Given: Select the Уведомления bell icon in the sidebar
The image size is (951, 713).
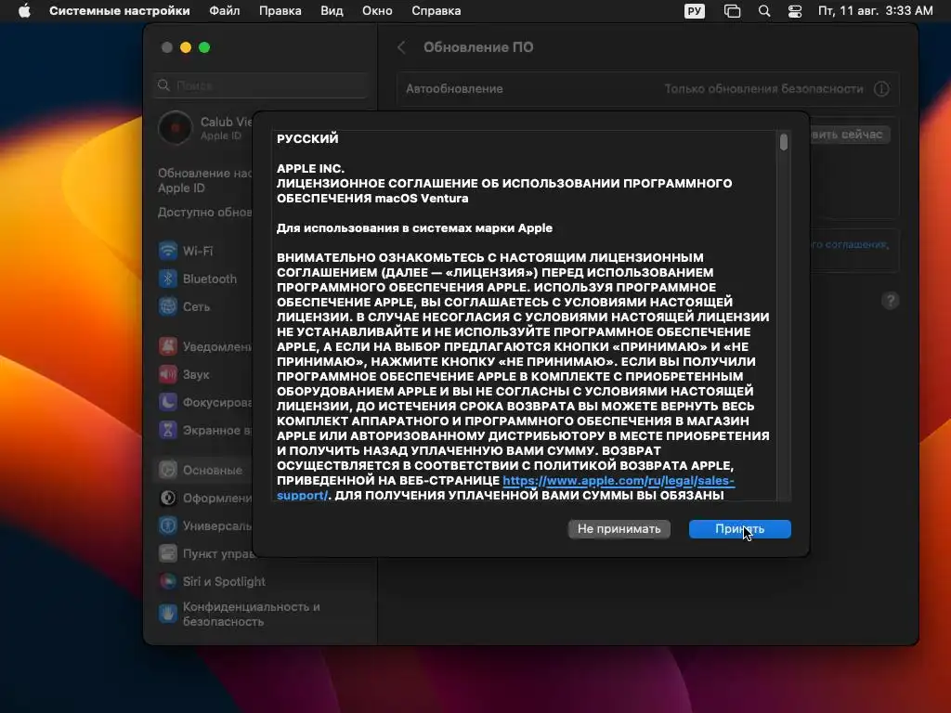Looking at the screenshot, I should pos(168,346).
